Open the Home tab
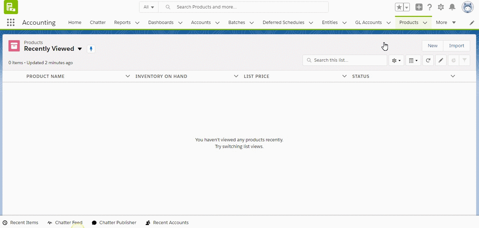The image size is (479, 228). pos(75,23)
